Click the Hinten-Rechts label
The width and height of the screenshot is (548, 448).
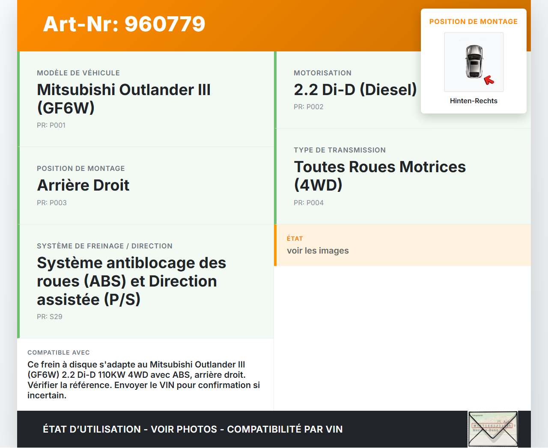pos(474,101)
